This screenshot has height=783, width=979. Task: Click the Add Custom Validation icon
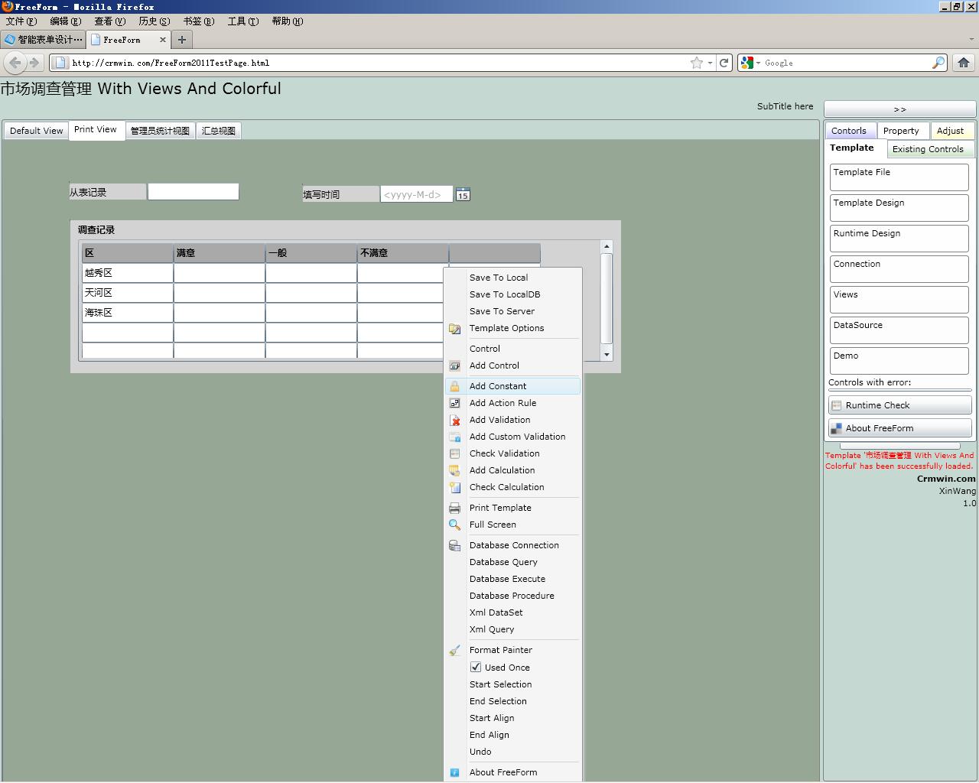pyautogui.click(x=454, y=437)
